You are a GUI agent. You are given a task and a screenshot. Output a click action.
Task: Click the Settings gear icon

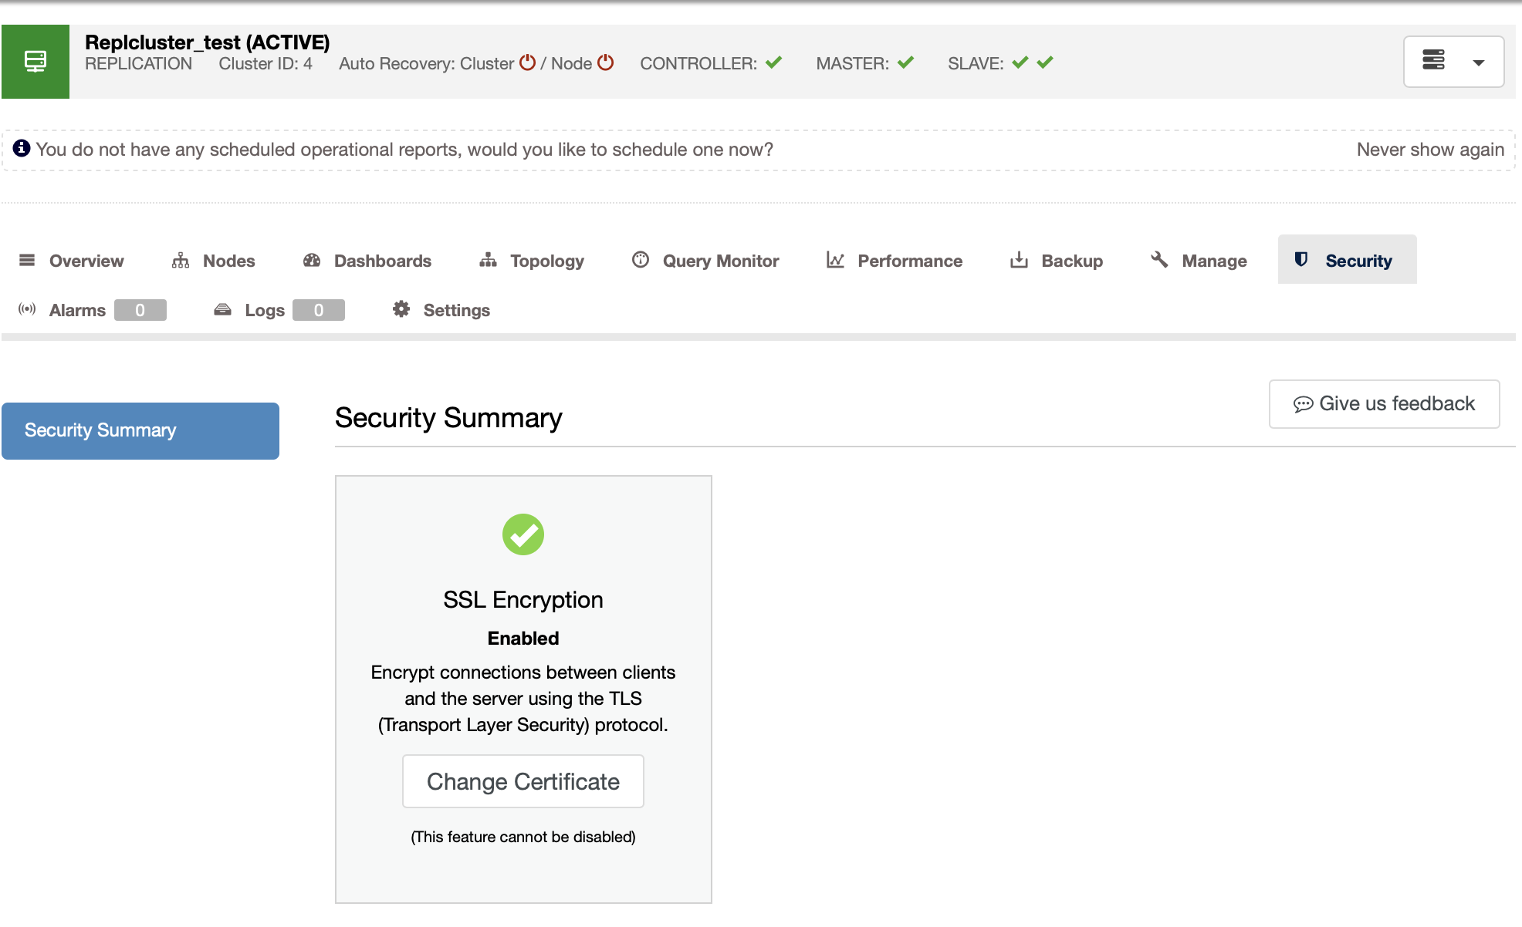[401, 309]
